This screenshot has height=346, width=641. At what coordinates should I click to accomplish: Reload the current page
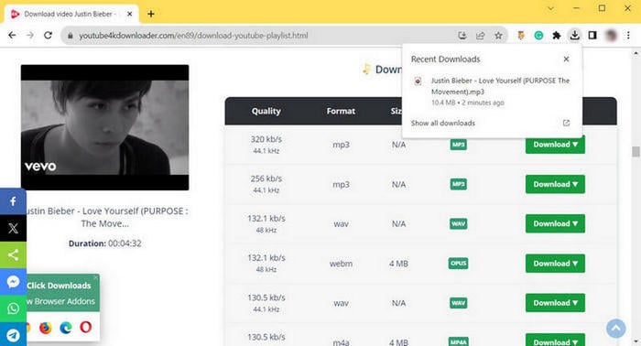tap(48, 36)
